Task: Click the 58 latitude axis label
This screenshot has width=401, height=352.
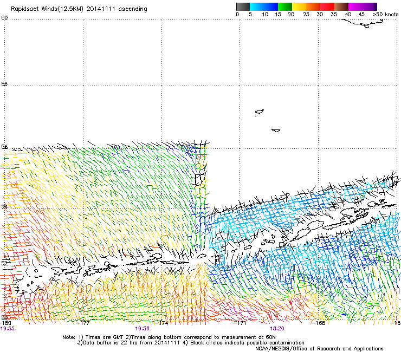Action: 4,84
